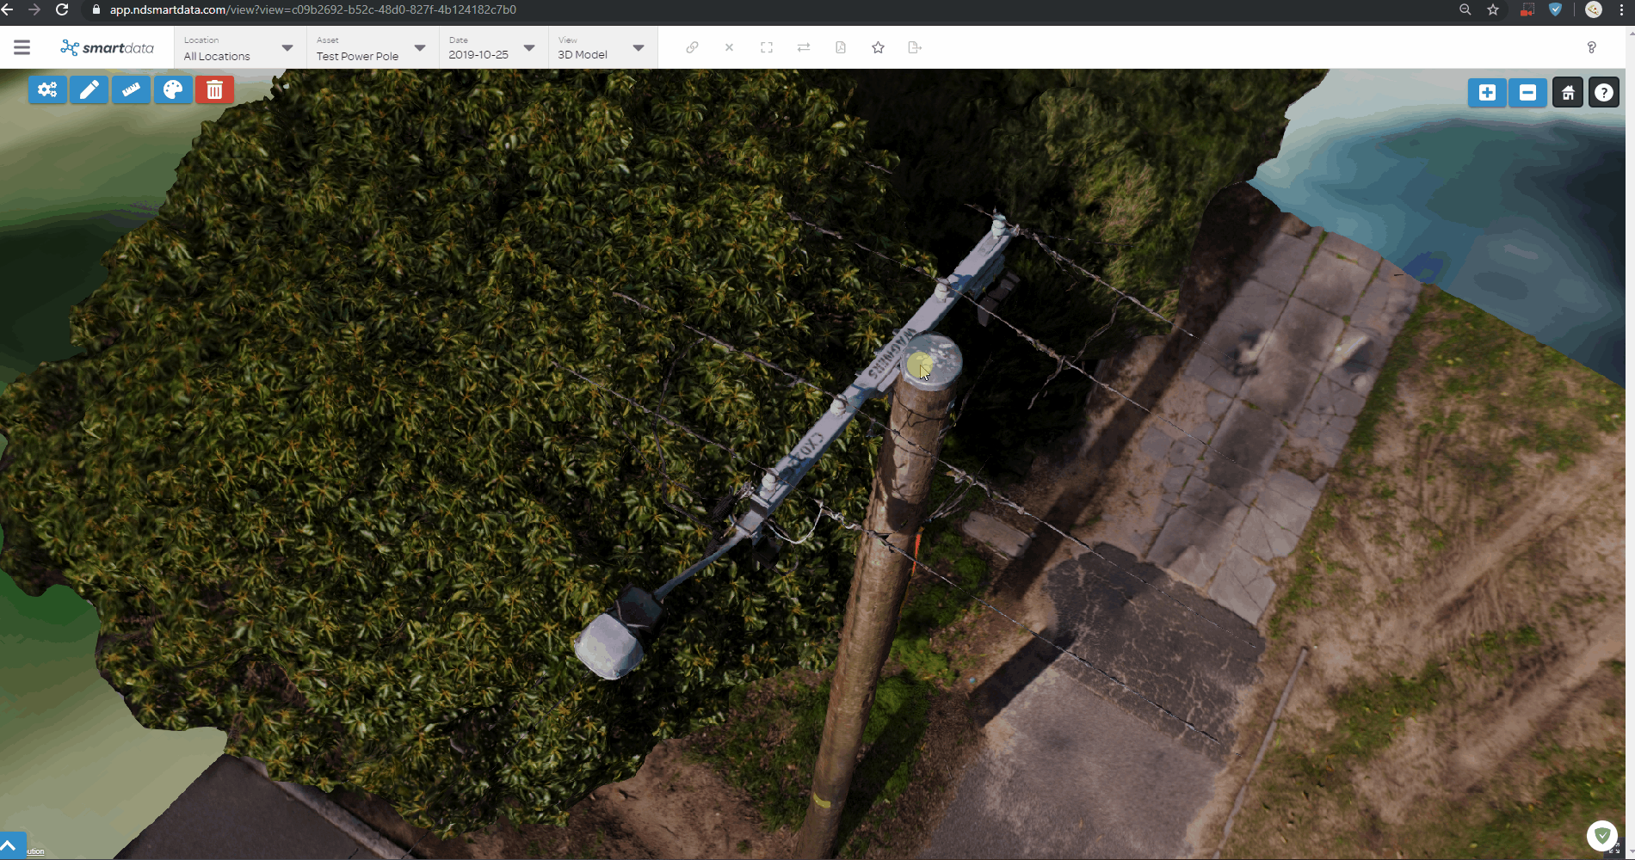Click the browser reload page button
Screen dimensions: 1635x860
coord(62,9)
